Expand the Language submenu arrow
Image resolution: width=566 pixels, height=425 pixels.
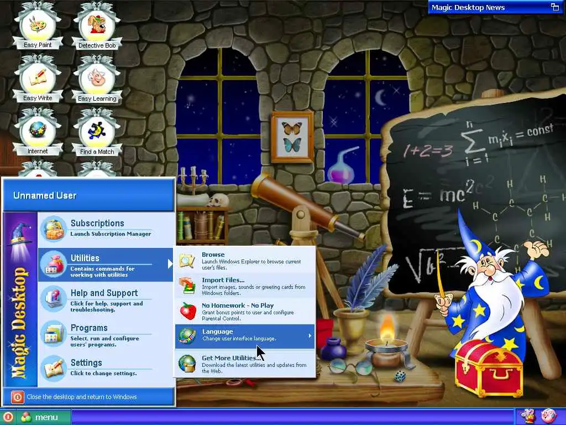(310, 336)
